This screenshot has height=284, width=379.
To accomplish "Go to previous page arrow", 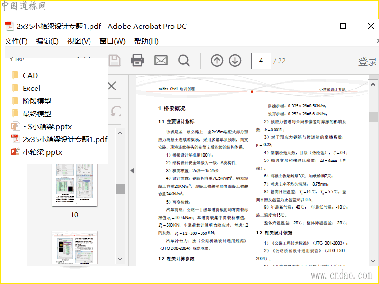I will click(x=217, y=61).
